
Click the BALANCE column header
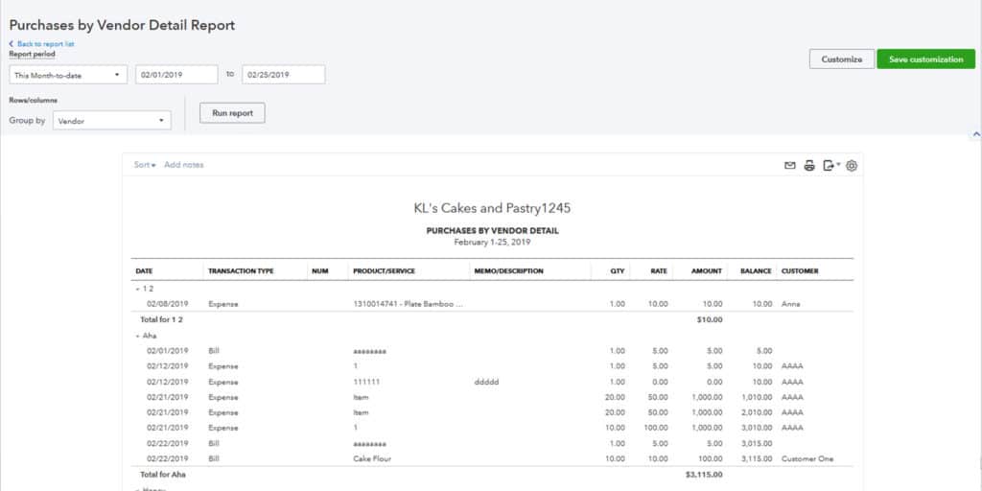[756, 271]
